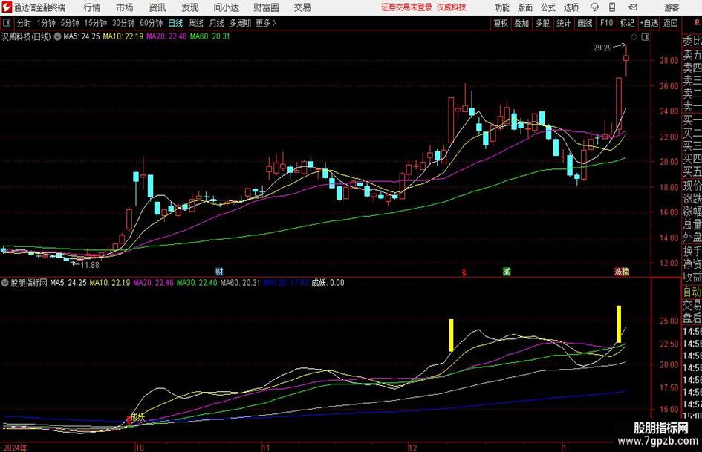
Task: Click the 多股 multi-stock button
Action: [542, 23]
